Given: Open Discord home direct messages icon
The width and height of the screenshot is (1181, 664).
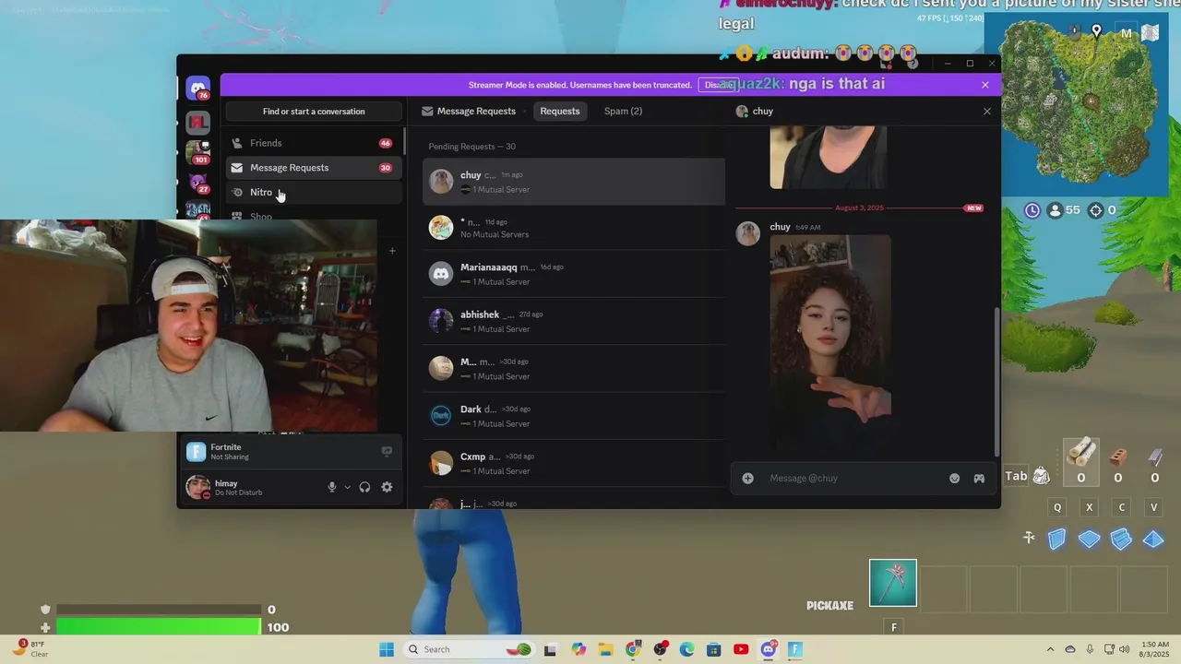Looking at the screenshot, I should [197, 89].
